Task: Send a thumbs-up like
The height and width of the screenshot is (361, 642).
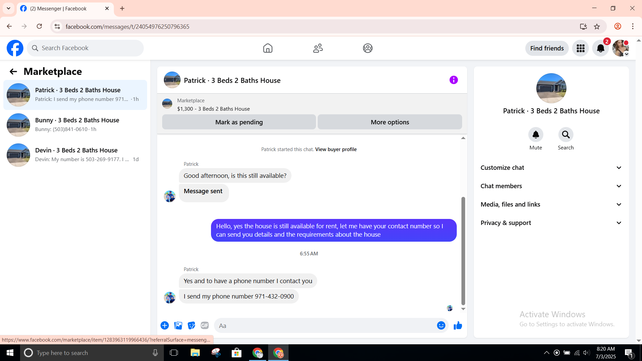Action: (x=458, y=325)
